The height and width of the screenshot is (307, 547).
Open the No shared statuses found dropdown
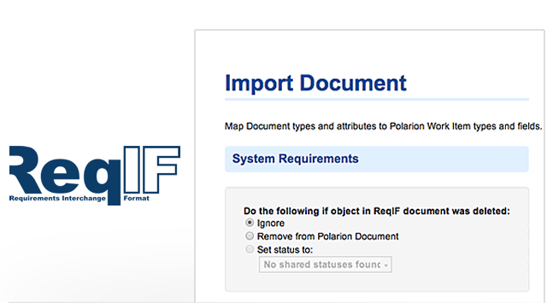pyautogui.click(x=325, y=264)
